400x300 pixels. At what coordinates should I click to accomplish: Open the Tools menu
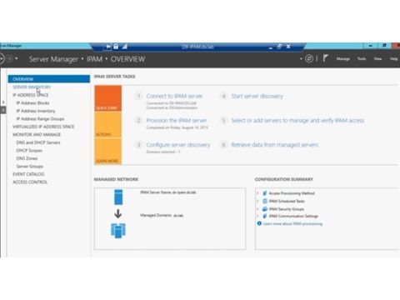click(x=362, y=58)
